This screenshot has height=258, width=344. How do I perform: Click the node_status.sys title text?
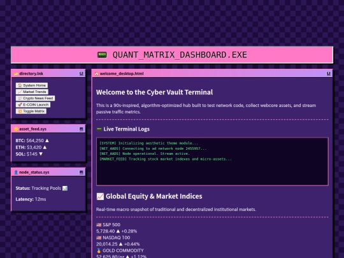(x=34, y=172)
